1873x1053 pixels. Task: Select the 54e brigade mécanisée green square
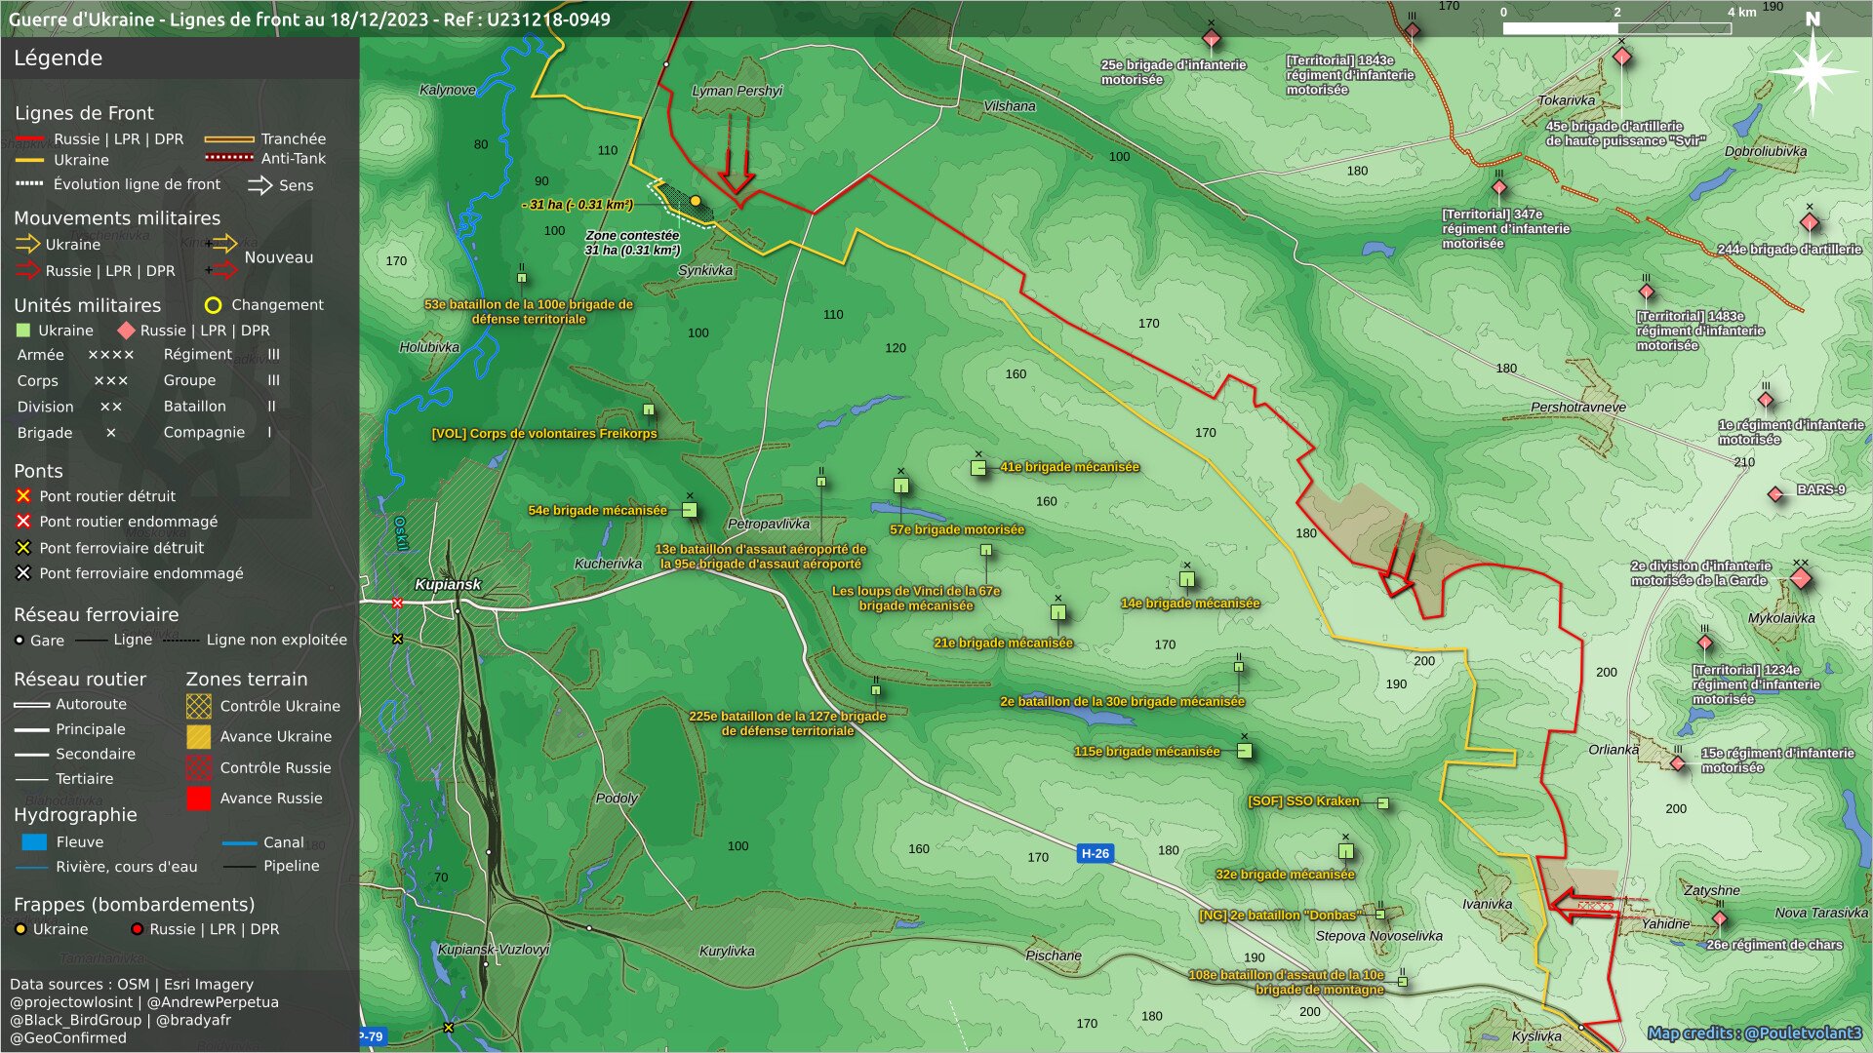tap(690, 510)
